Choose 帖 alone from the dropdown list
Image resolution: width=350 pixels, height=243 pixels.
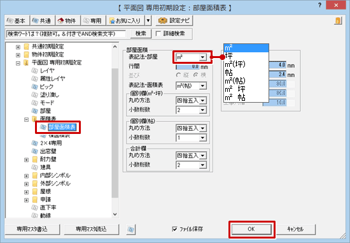[246, 73]
